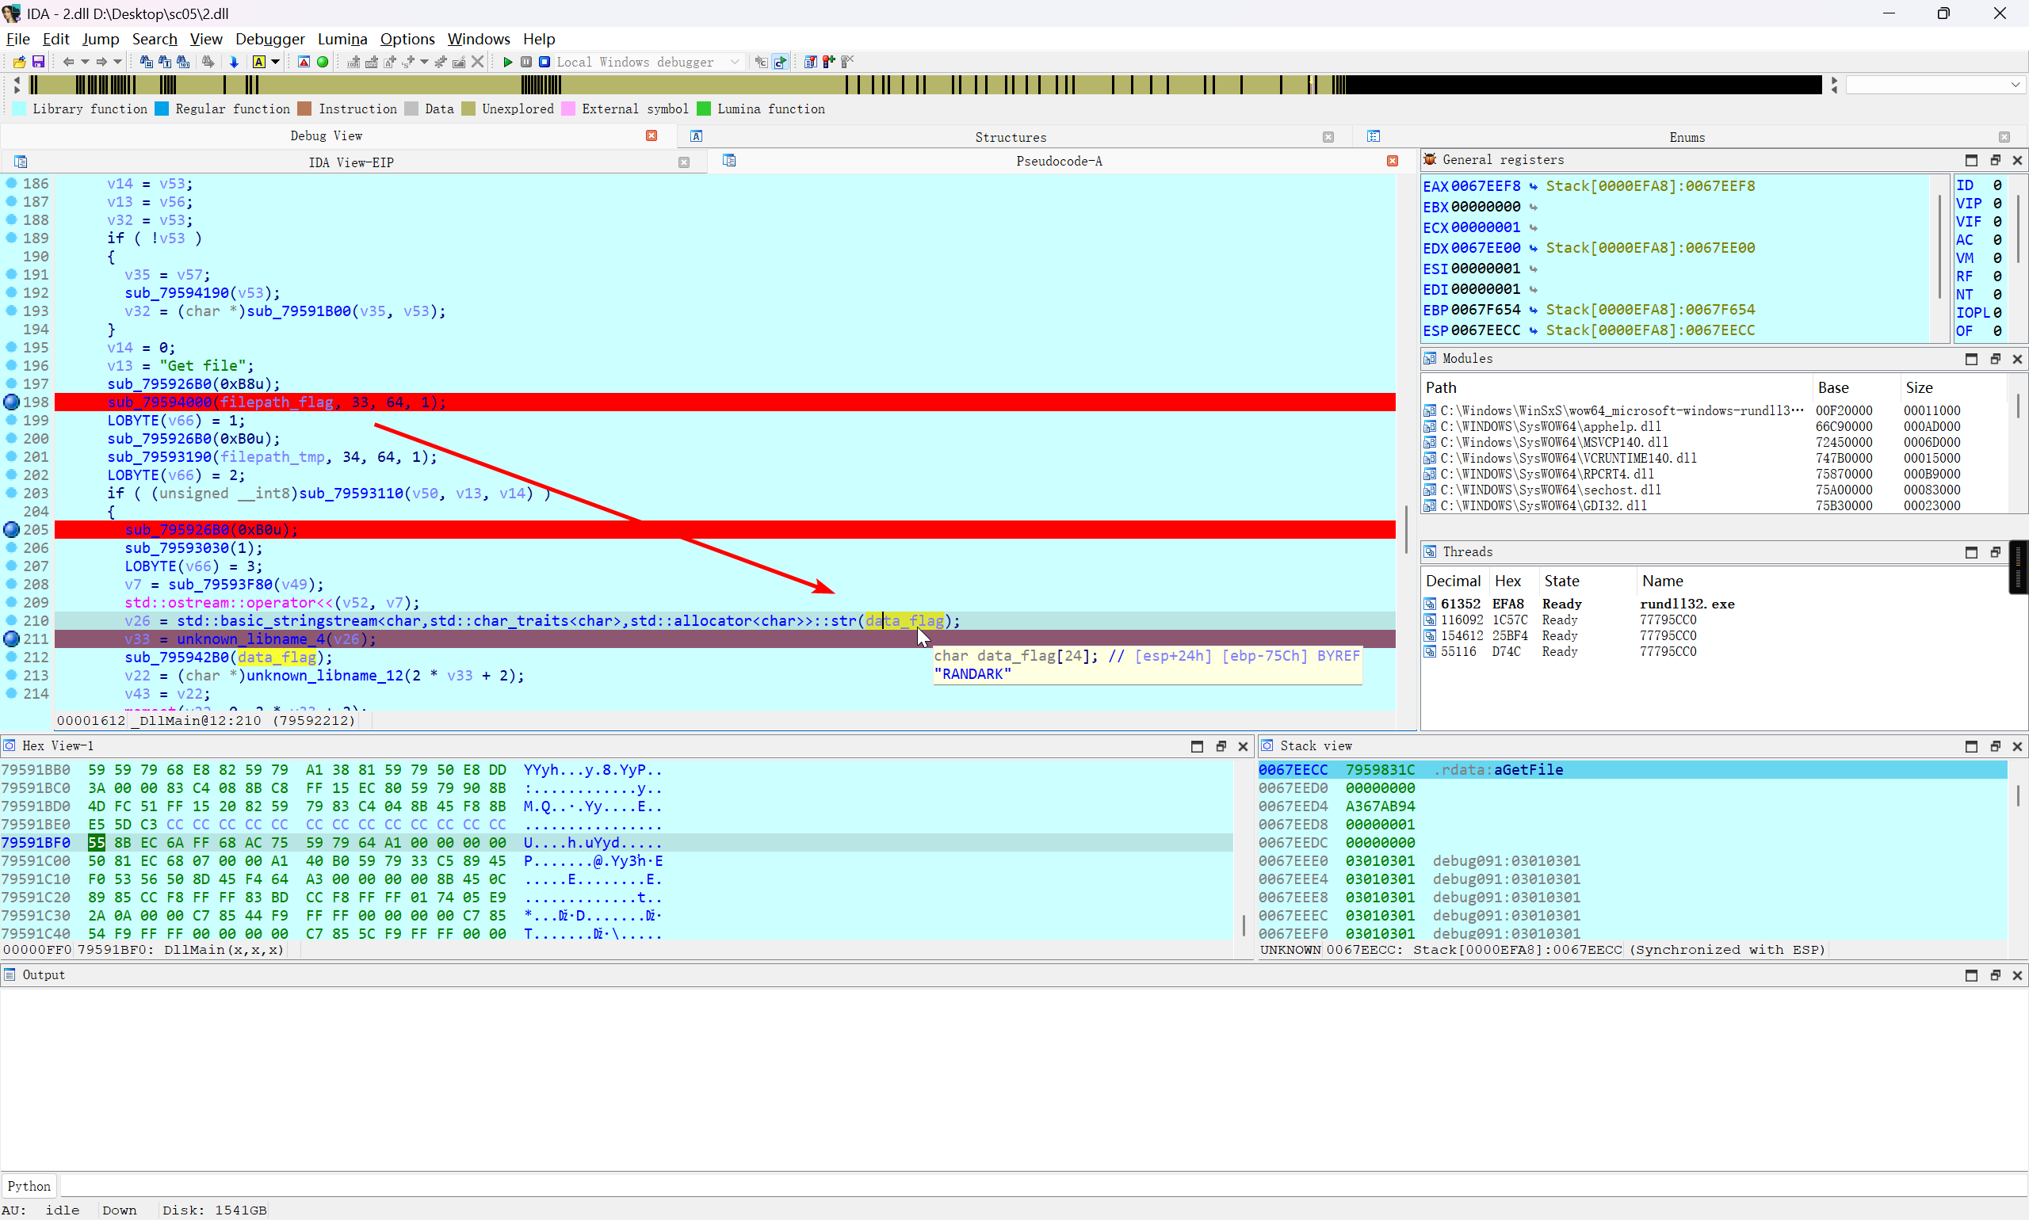The width and height of the screenshot is (2029, 1220).
Task: Set a breakpoint at line 214 dot
Action: (12, 693)
